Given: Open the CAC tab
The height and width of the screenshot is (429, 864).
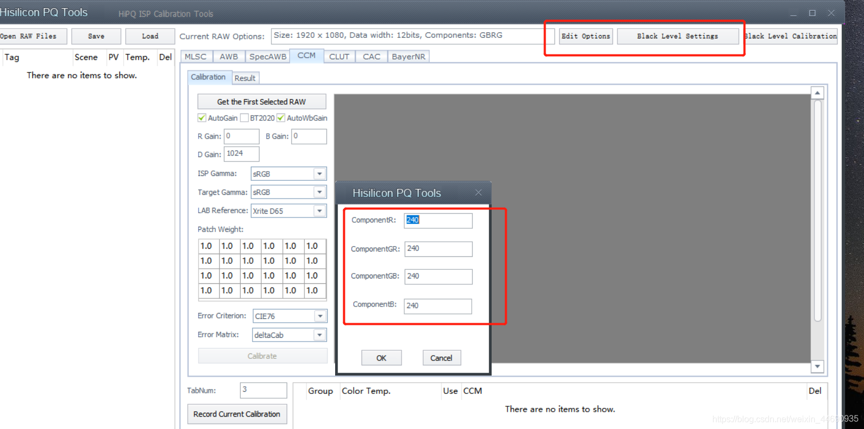Looking at the screenshot, I should tap(371, 56).
